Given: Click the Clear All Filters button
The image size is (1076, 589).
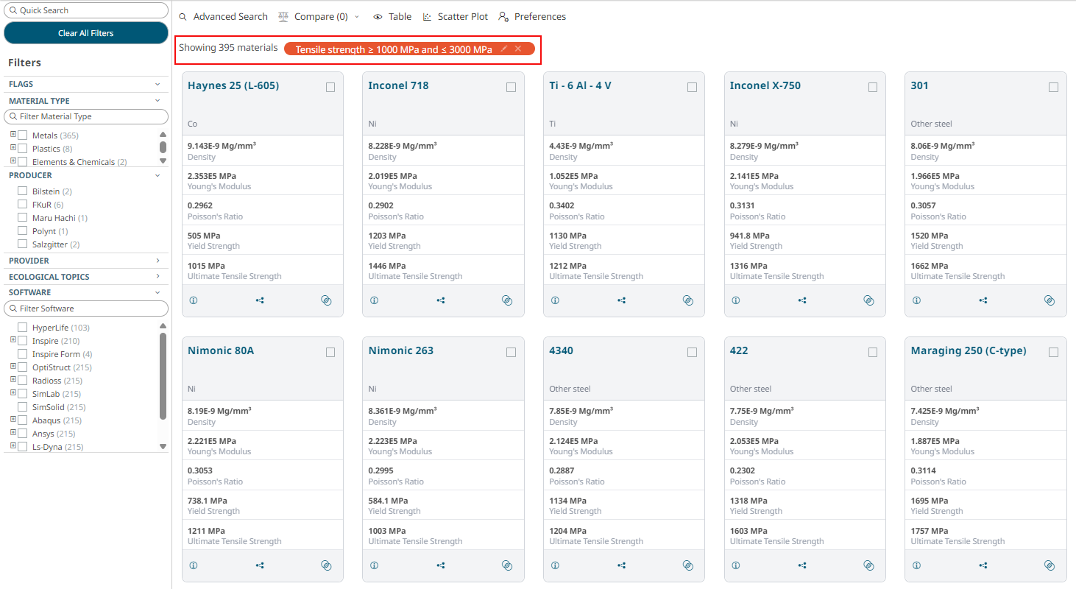Looking at the screenshot, I should [86, 33].
